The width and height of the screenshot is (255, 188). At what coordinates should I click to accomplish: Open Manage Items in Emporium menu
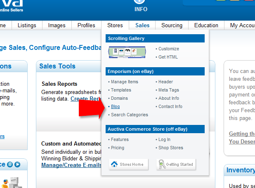[125, 82]
